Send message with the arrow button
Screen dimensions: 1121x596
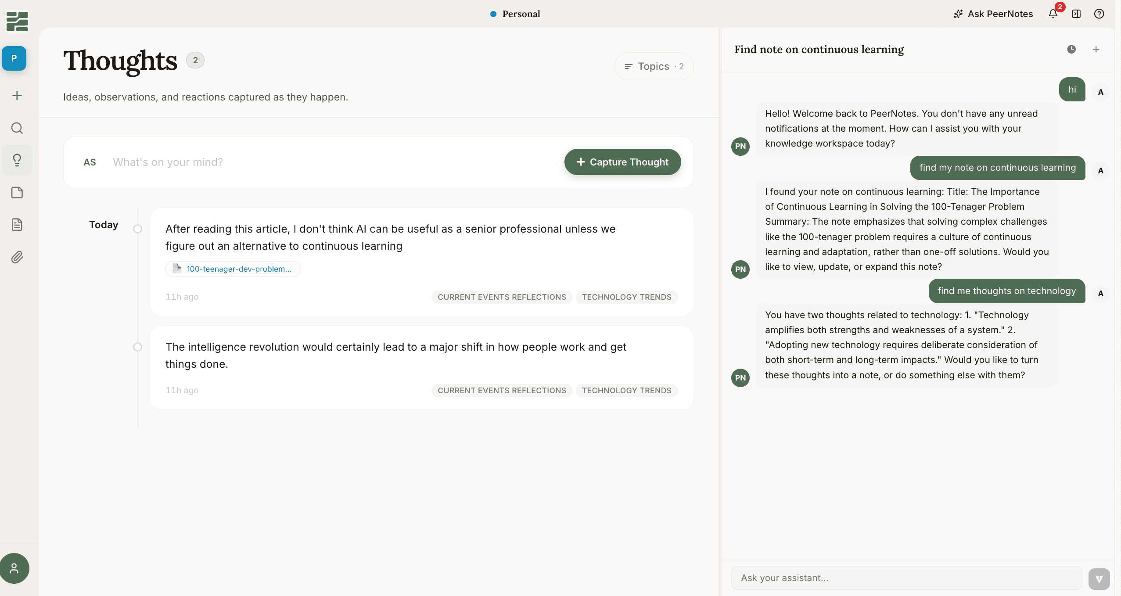coord(1099,579)
